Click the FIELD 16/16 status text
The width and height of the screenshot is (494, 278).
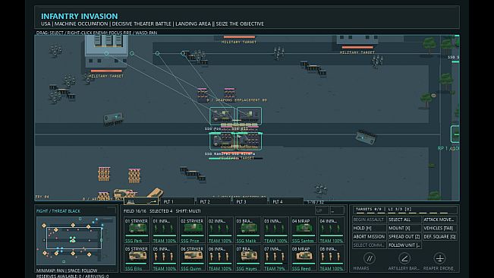[x=135, y=211]
